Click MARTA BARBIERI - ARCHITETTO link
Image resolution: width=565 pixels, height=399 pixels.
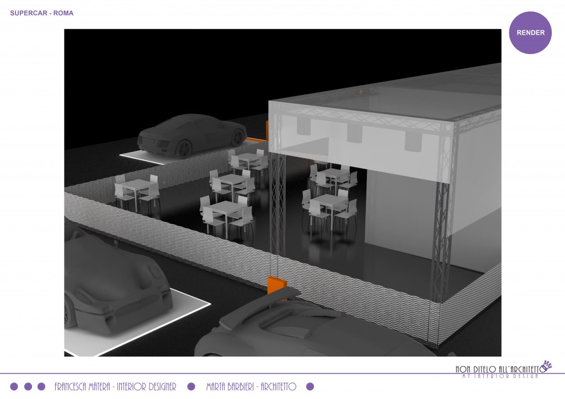[x=251, y=386]
